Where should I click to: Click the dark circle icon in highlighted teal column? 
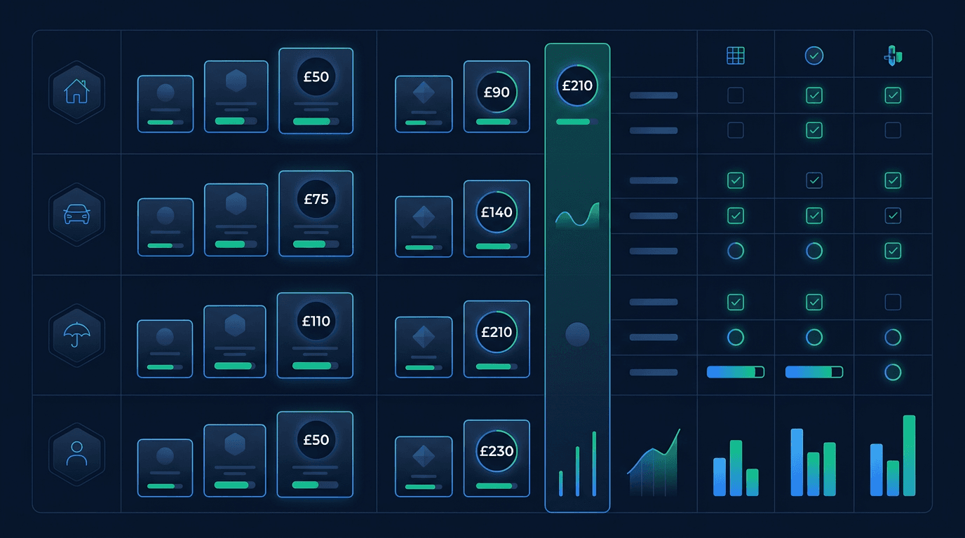(x=577, y=335)
